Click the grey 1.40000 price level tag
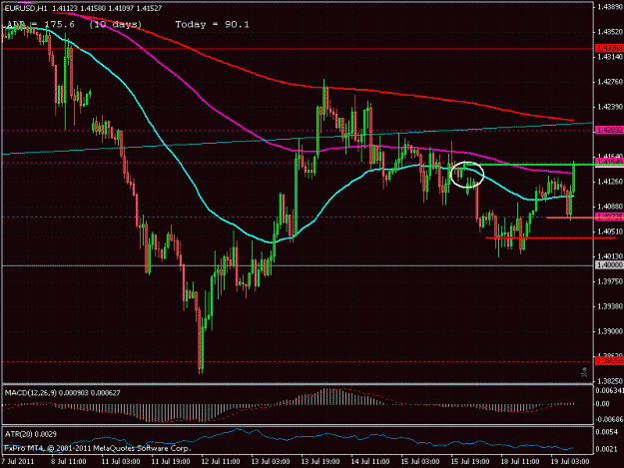The width and height of the screenshot is (624, 468). click(609, 264)
